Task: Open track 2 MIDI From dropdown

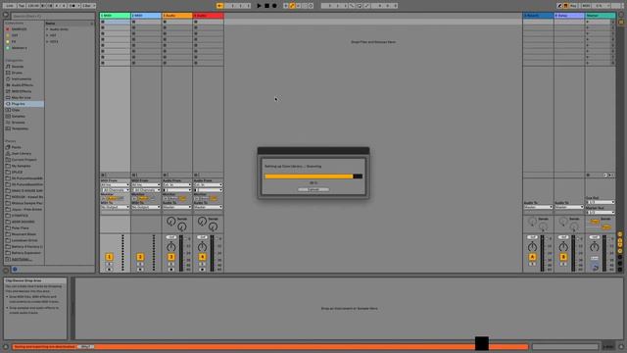Action: point(146,185)
